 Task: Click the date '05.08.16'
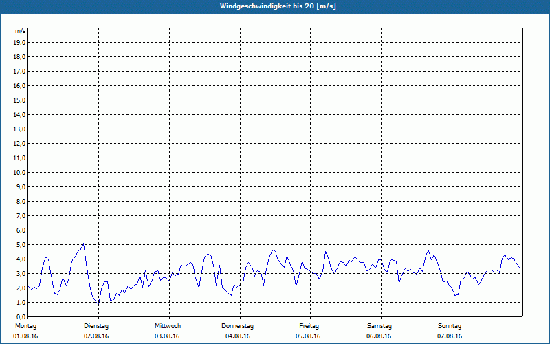point(308,336)
